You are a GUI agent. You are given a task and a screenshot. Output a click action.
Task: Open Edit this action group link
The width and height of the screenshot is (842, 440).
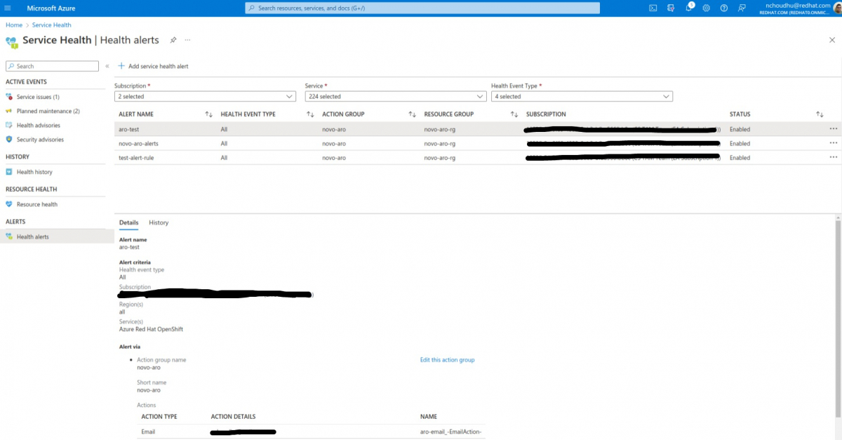pyautogui.click(x=447, y=359)
